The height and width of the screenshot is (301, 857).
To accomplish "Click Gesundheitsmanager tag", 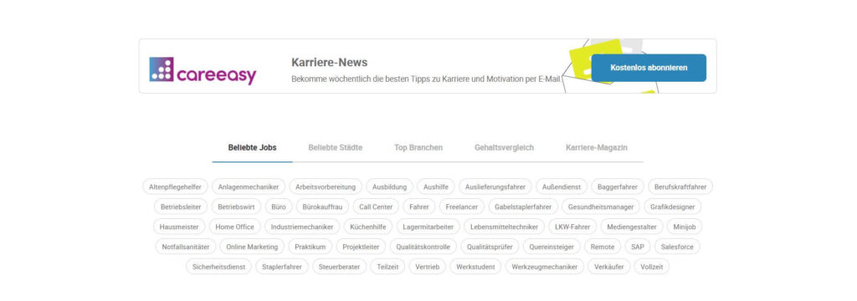I will [601, 207].
